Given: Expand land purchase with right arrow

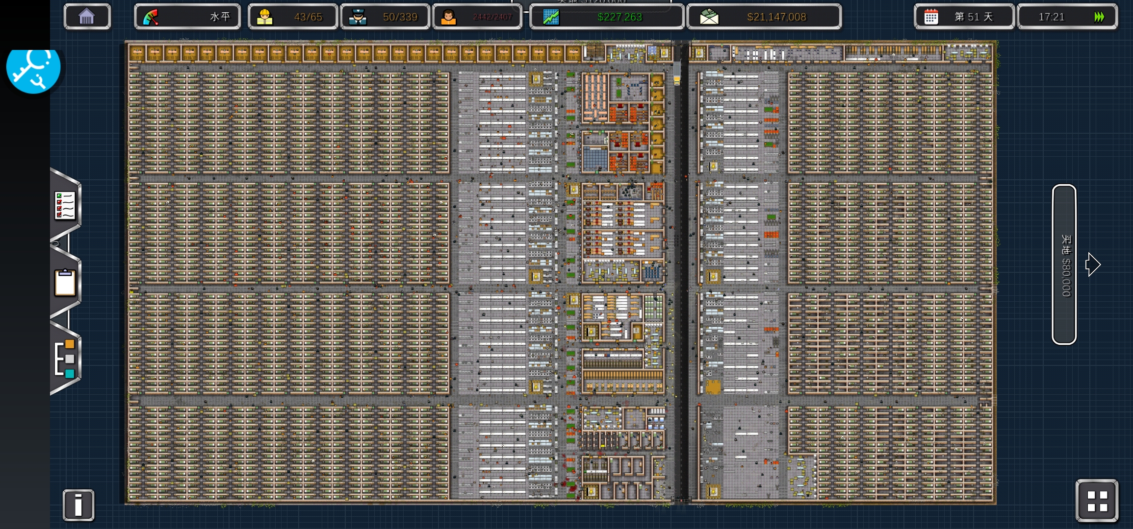Looking at the screenshot, I should (x=1093, y=264).
